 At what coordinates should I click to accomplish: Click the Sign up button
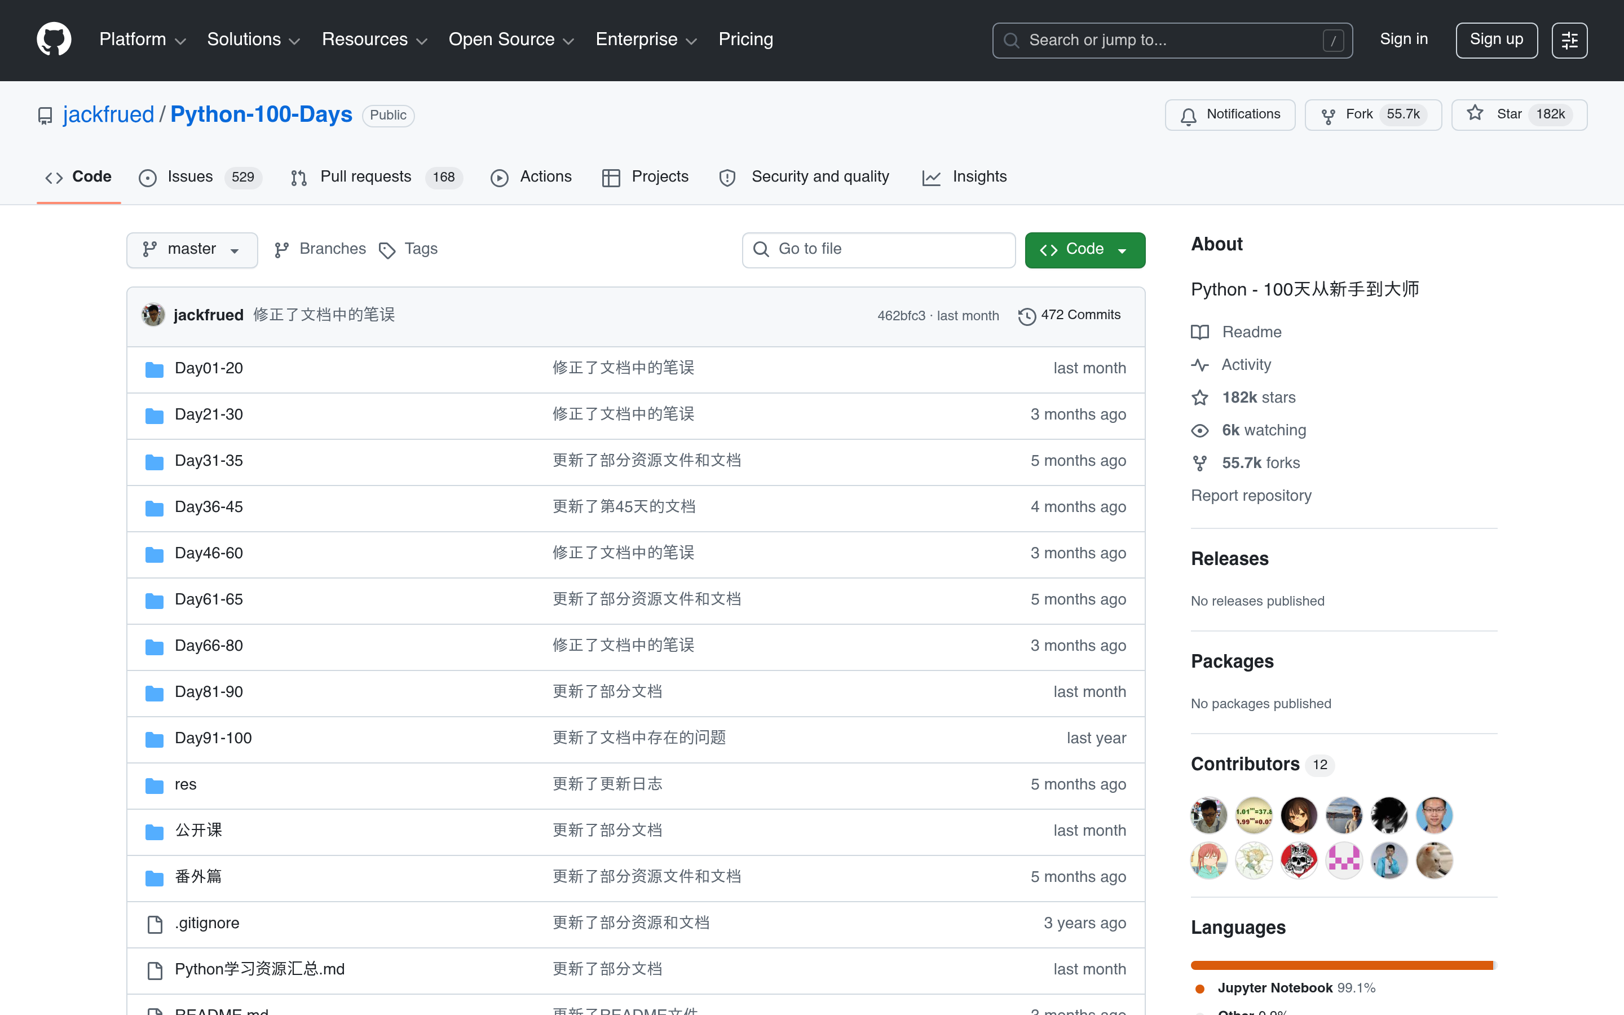pyautogui.click(x=1497, y=40)
